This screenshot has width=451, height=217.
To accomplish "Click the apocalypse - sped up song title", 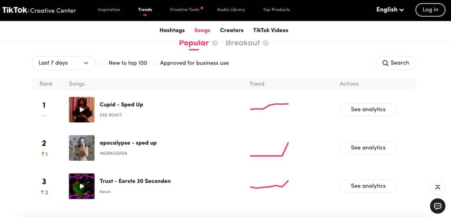I will coord(128,143).
